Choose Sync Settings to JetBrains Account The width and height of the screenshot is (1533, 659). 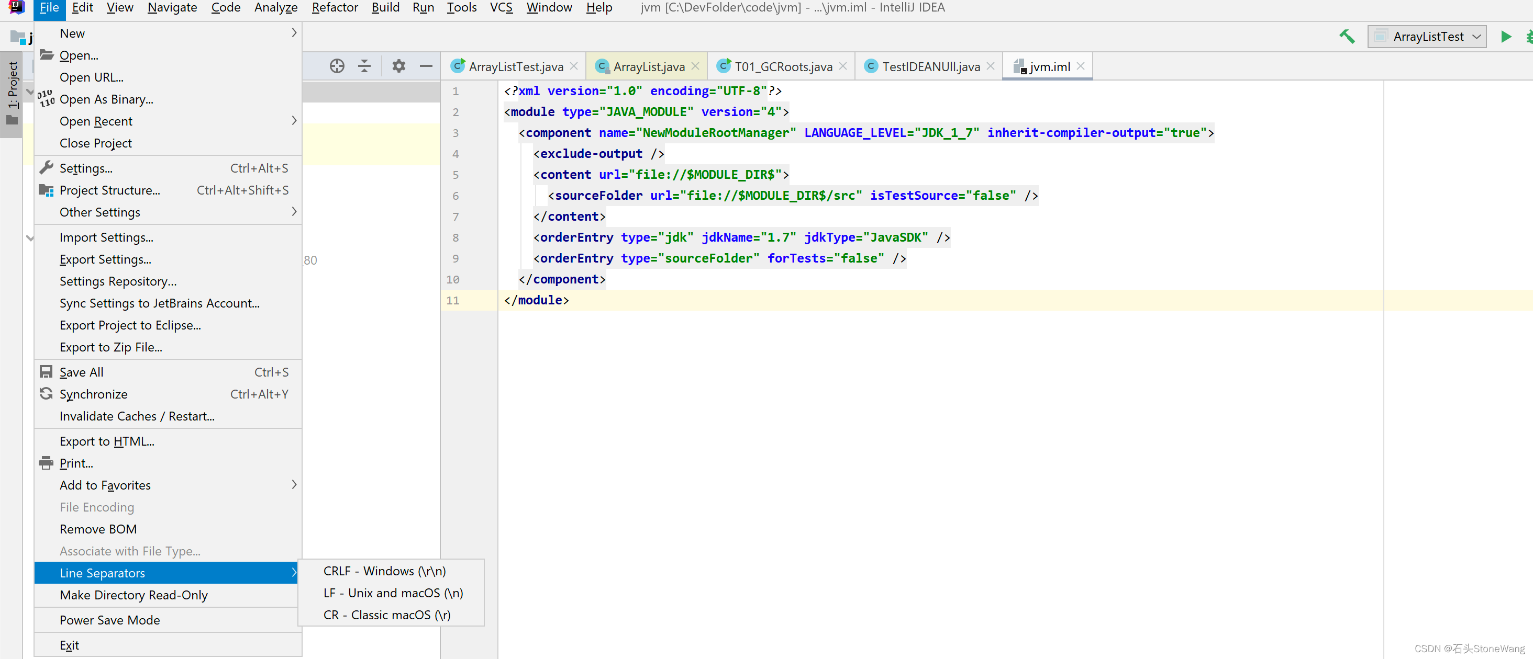point(168,303)
